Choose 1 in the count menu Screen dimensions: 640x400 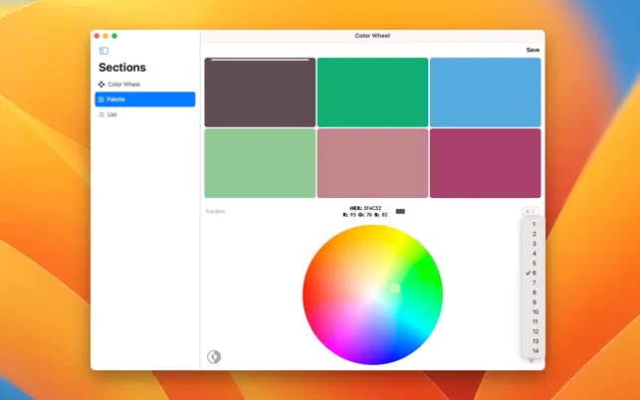pyautogui.click(x=533, y=224)
